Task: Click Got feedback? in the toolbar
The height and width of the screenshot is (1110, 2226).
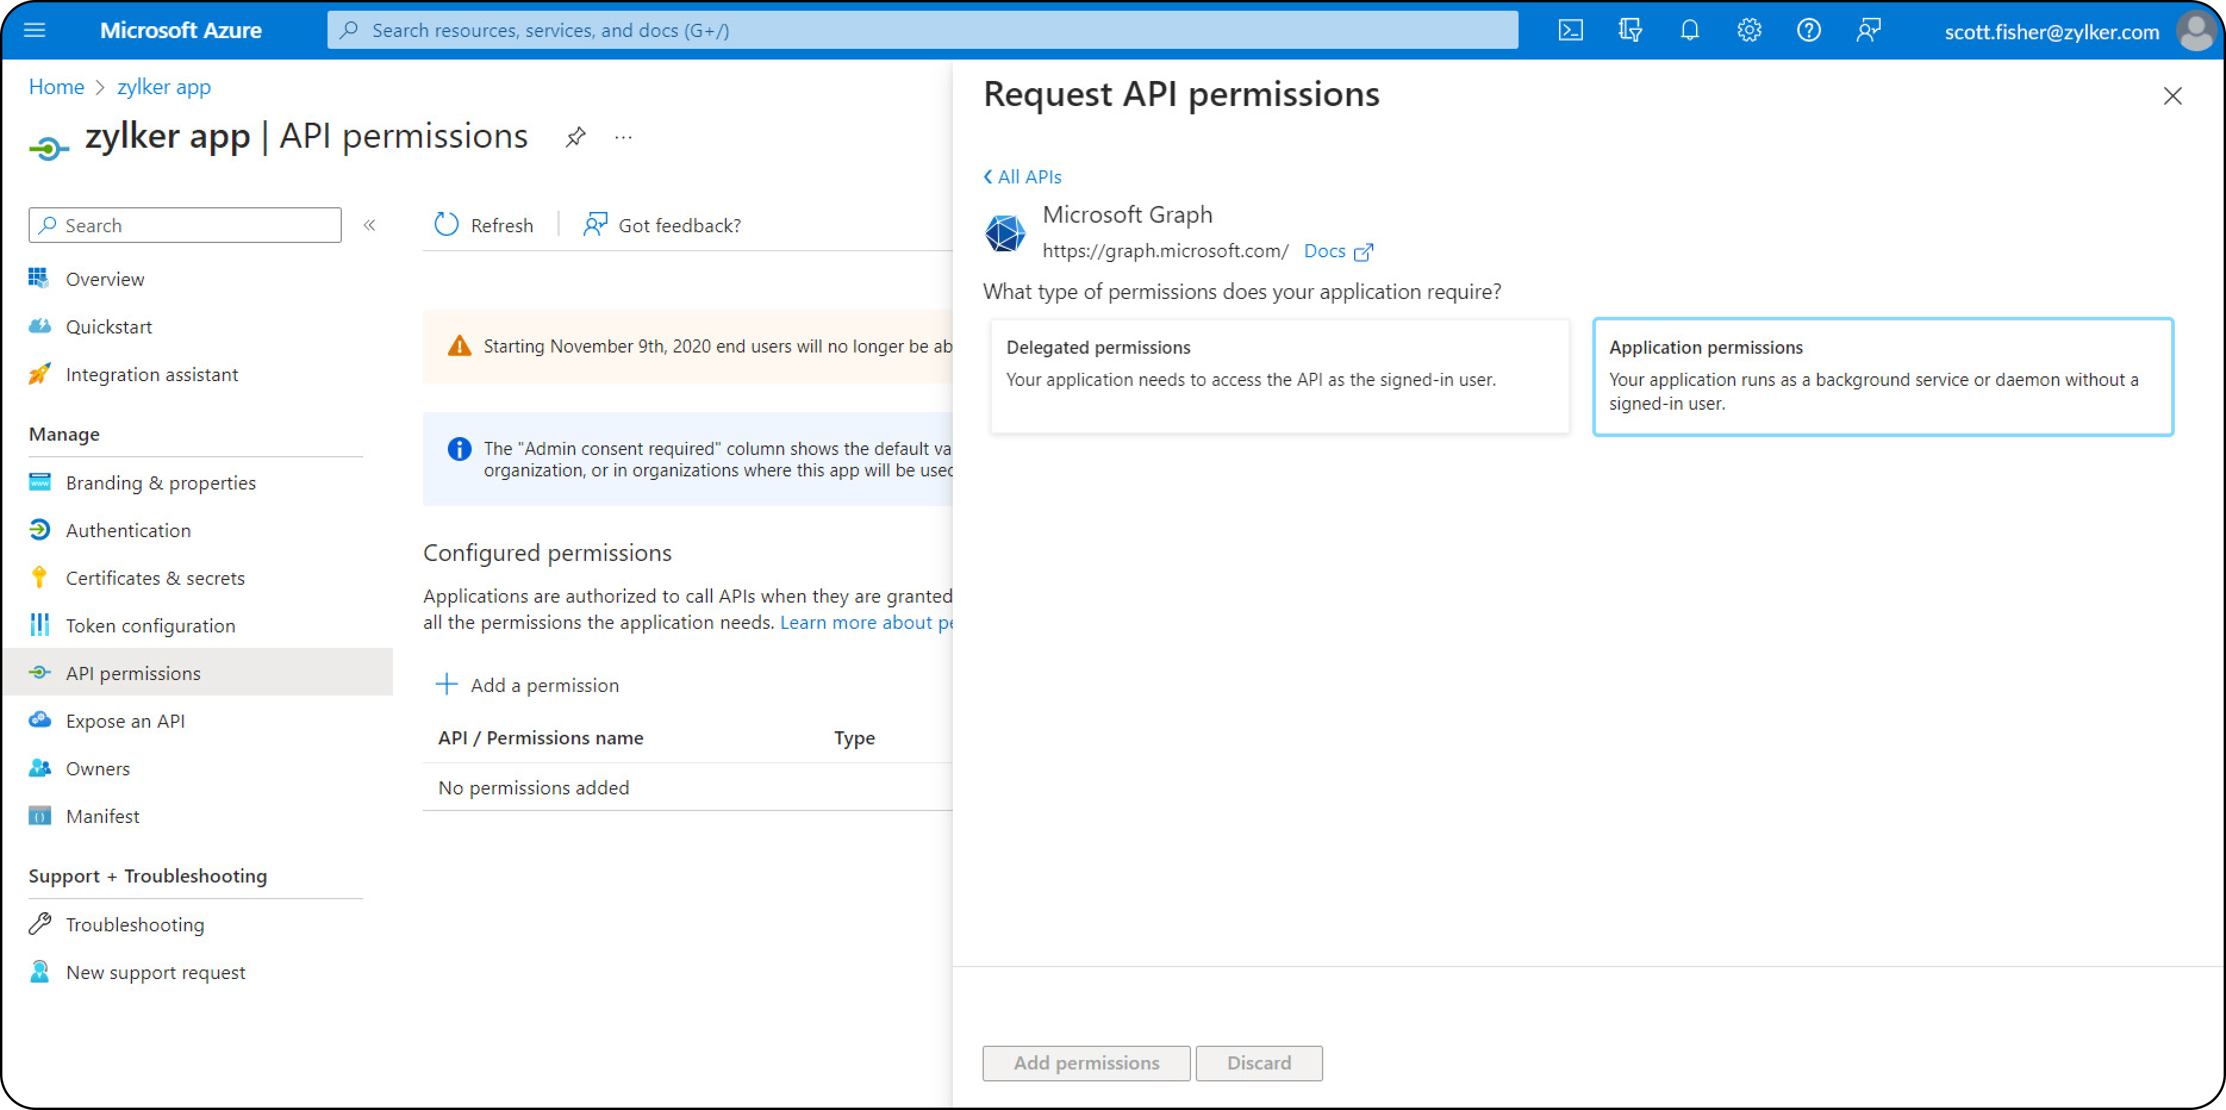Action: pyautogui.click(x=663, y=226)
